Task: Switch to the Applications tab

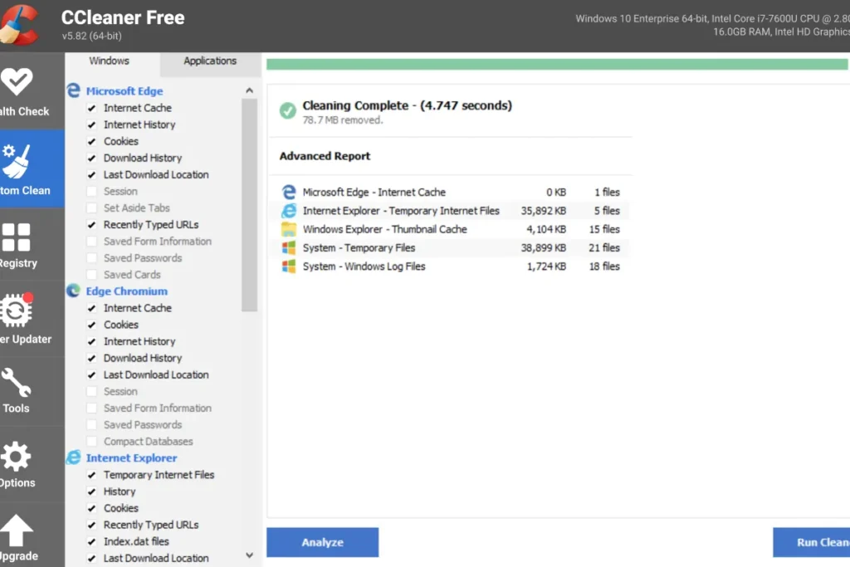Action: click(209, 61)
